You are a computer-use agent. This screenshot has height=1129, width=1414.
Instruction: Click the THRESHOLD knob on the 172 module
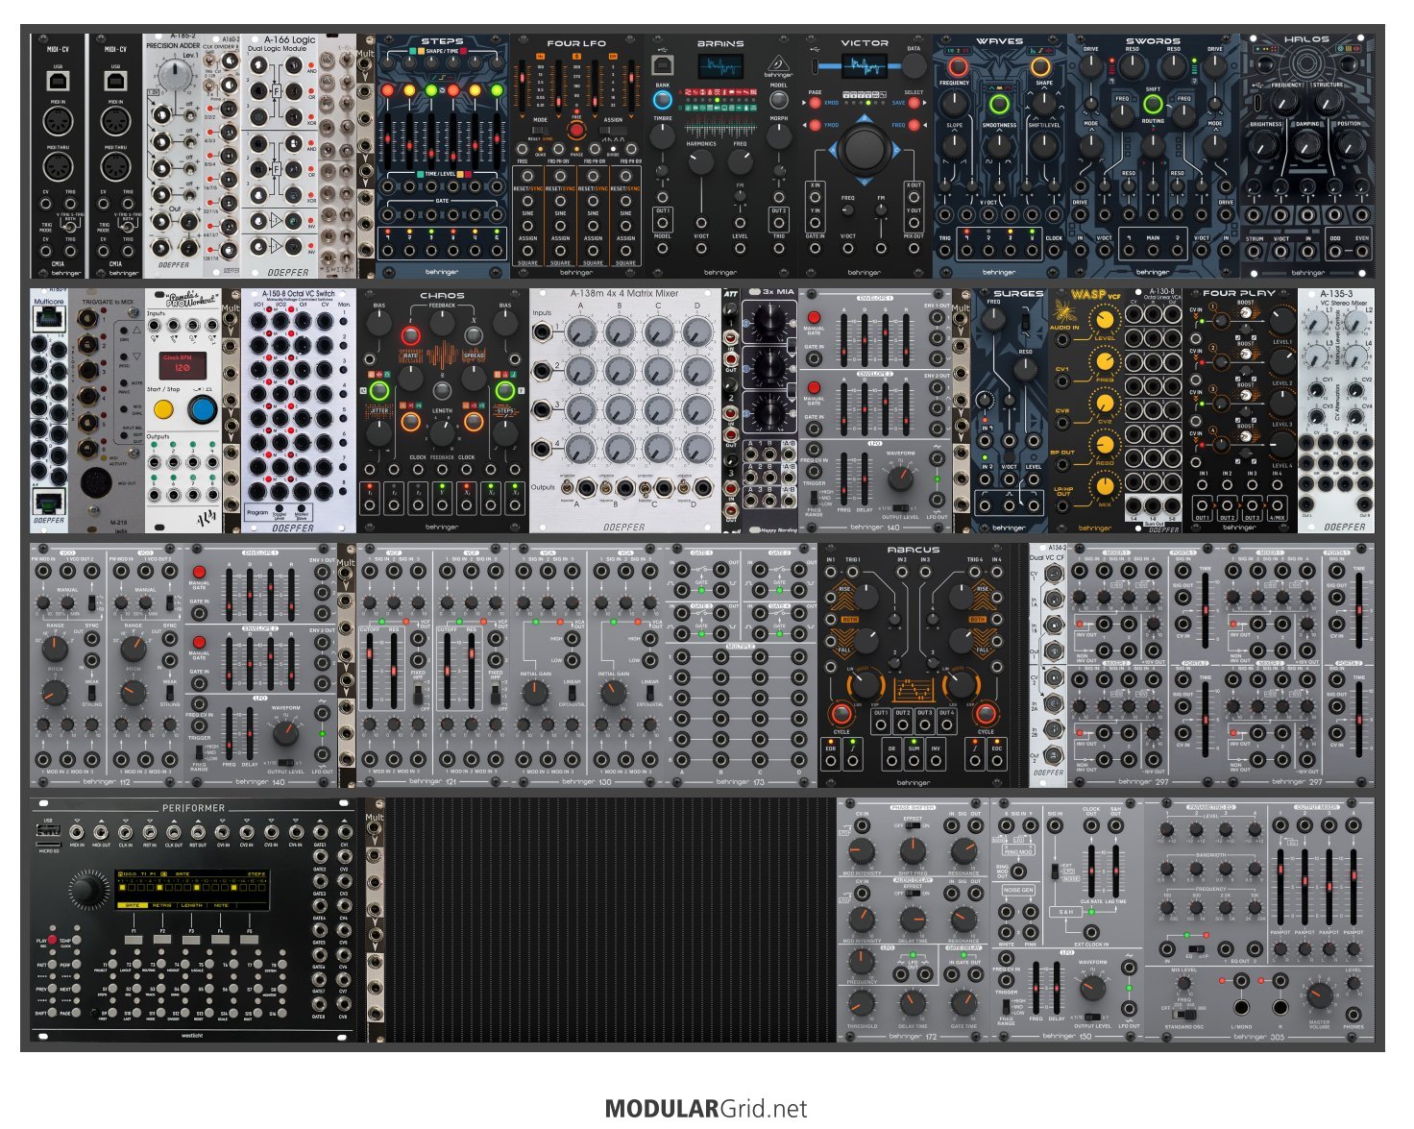coord(862,1002)
